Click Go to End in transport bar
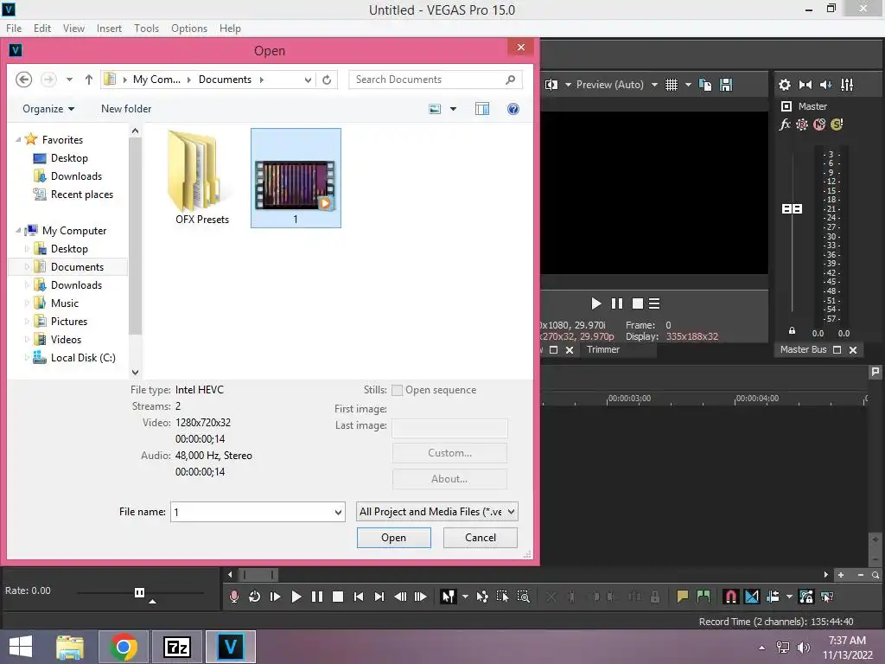 click(379, 597)
